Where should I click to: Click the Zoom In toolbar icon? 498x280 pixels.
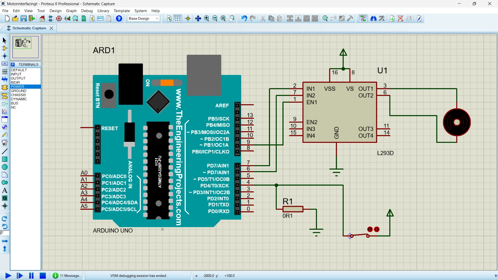tap(206, 18)
